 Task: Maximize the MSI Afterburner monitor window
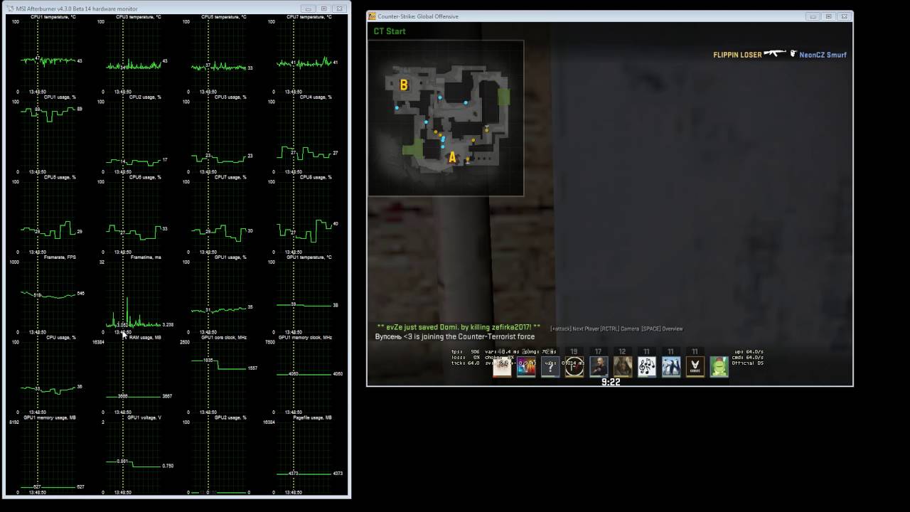(x=324, y=9)
